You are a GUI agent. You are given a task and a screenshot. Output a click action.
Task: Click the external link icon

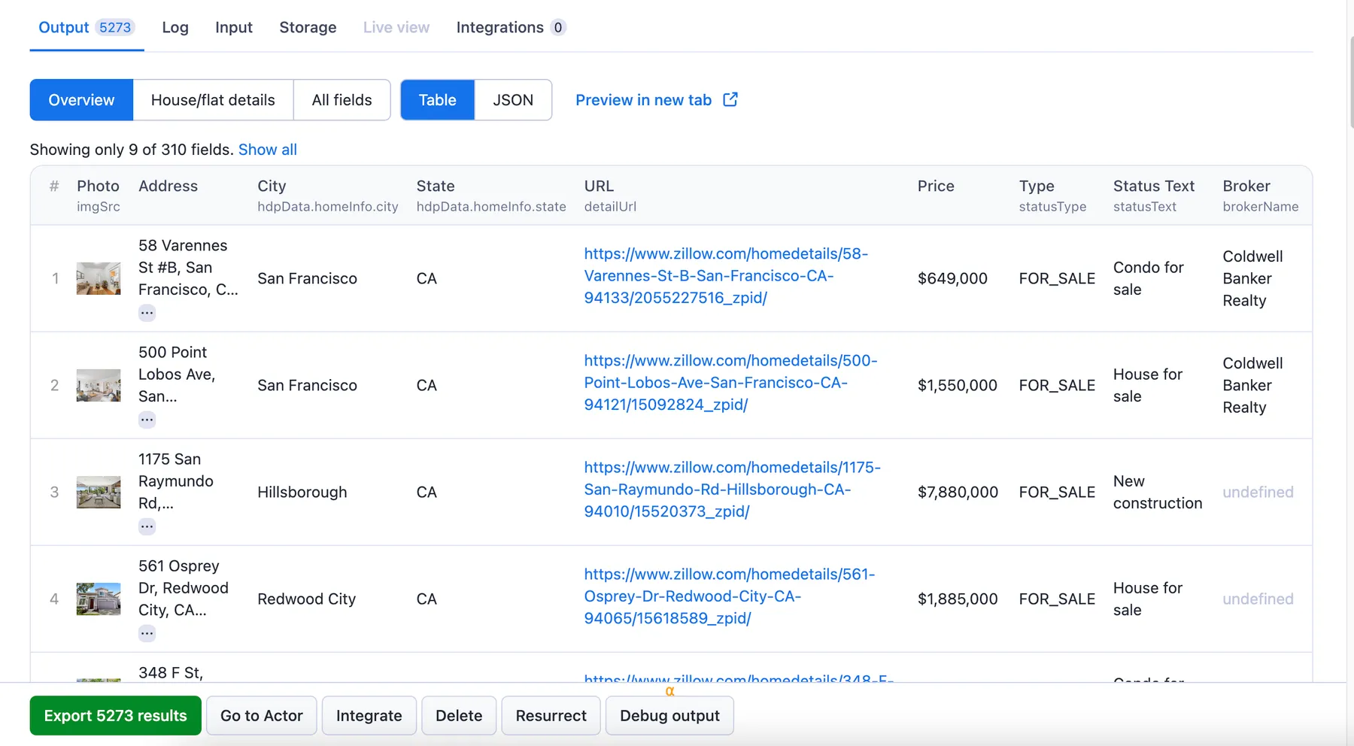730,99
